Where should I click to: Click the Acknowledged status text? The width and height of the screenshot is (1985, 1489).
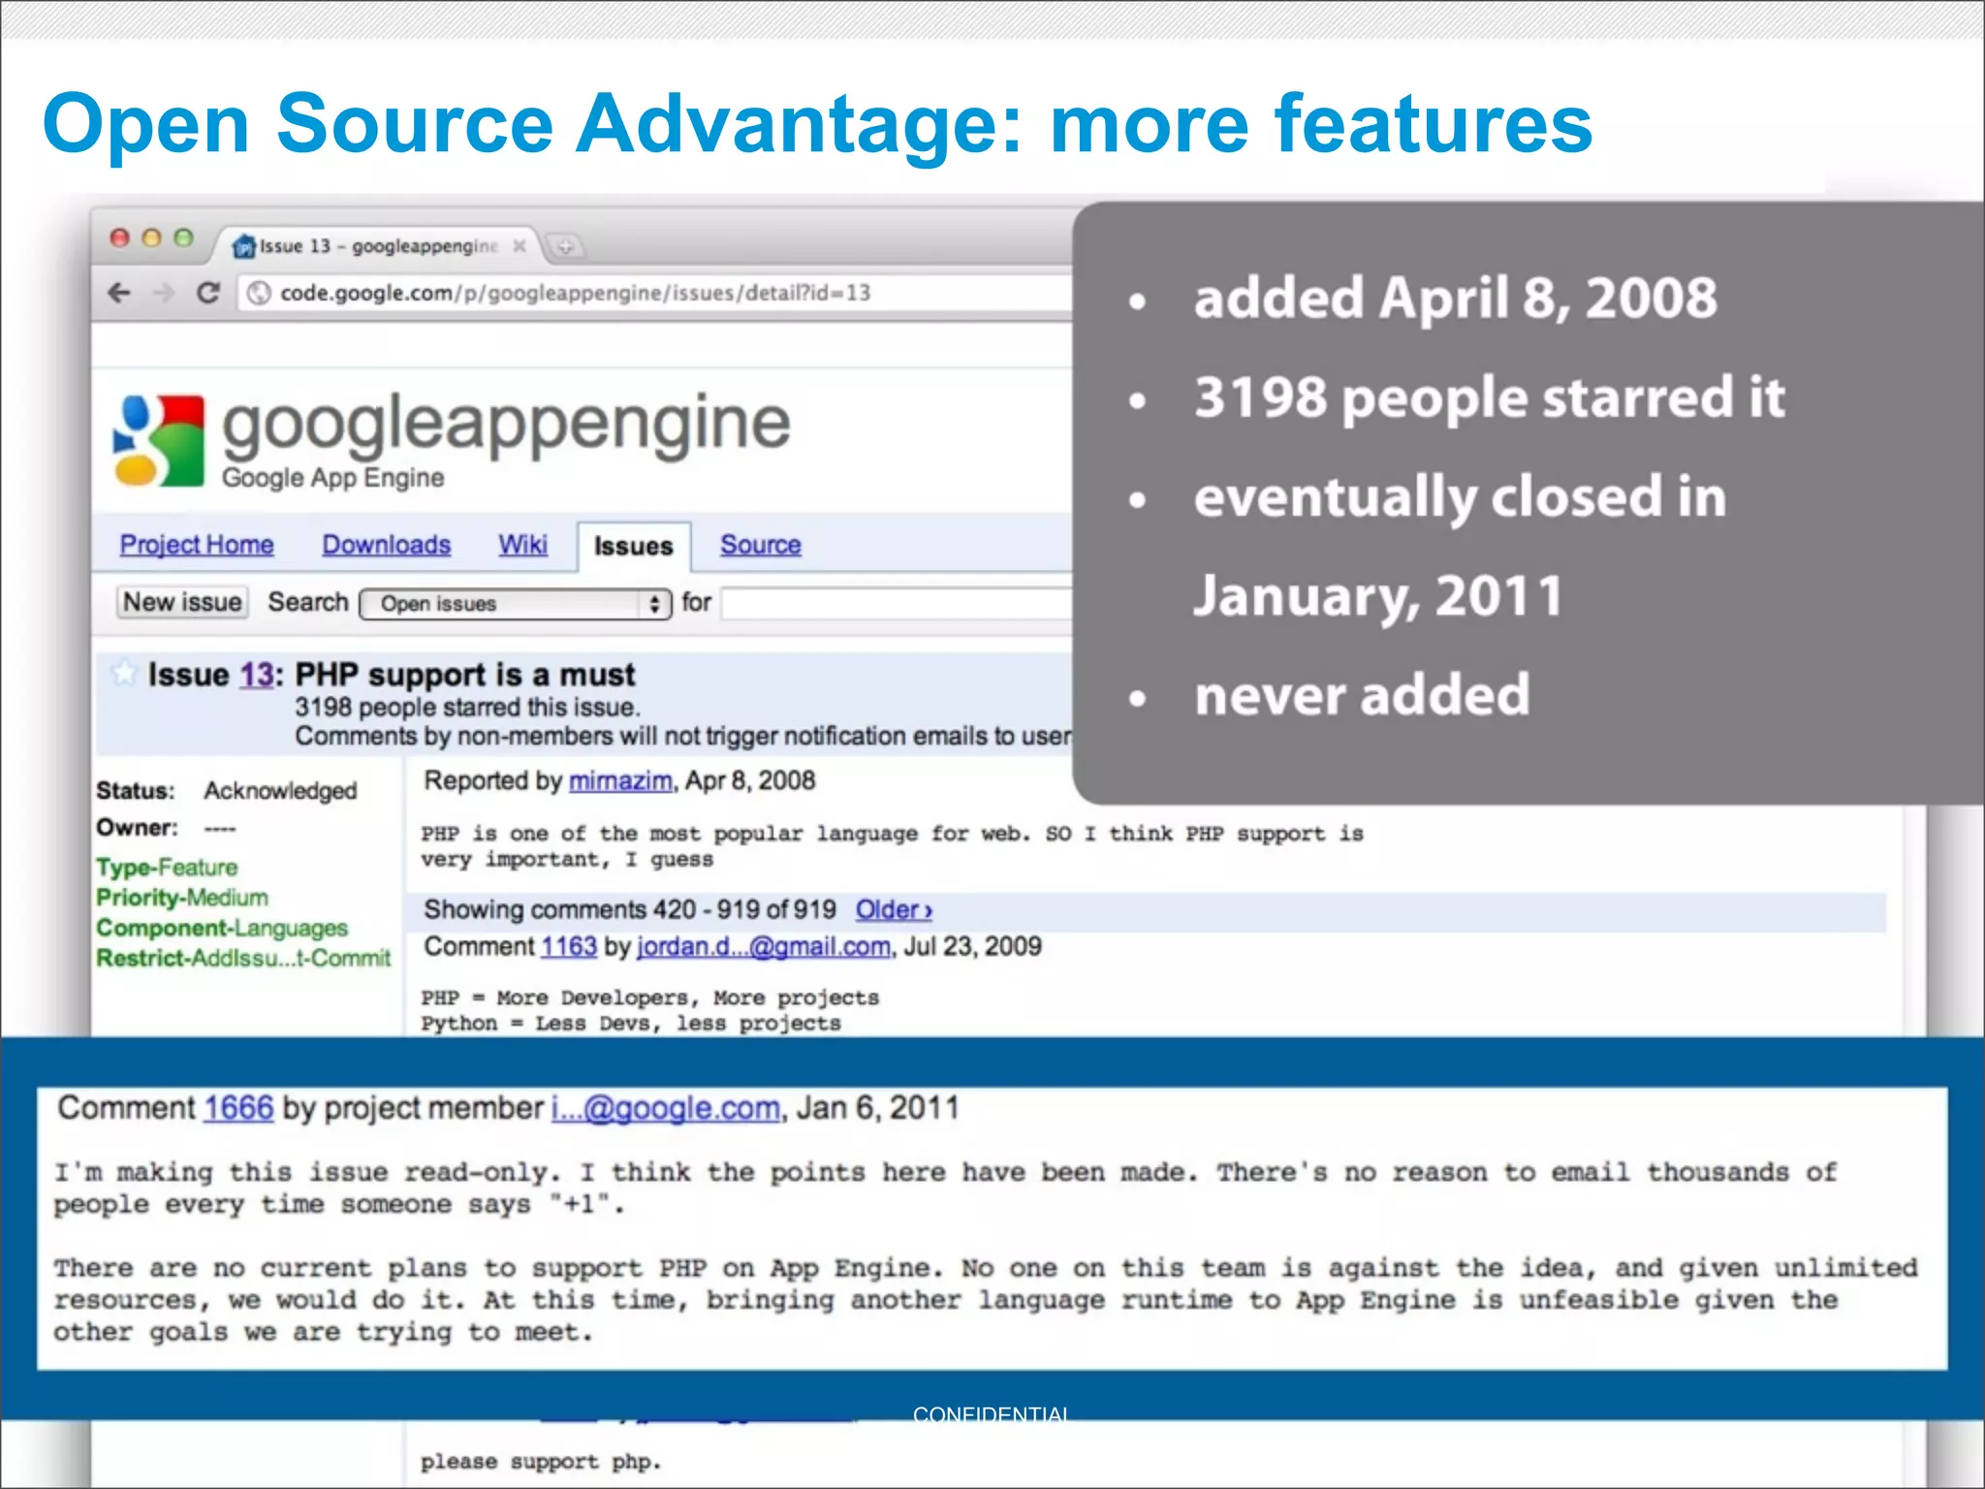(280, 791)
